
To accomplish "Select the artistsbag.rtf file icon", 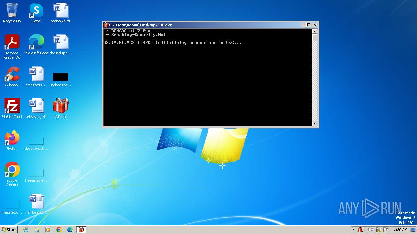I will (36, 109).
